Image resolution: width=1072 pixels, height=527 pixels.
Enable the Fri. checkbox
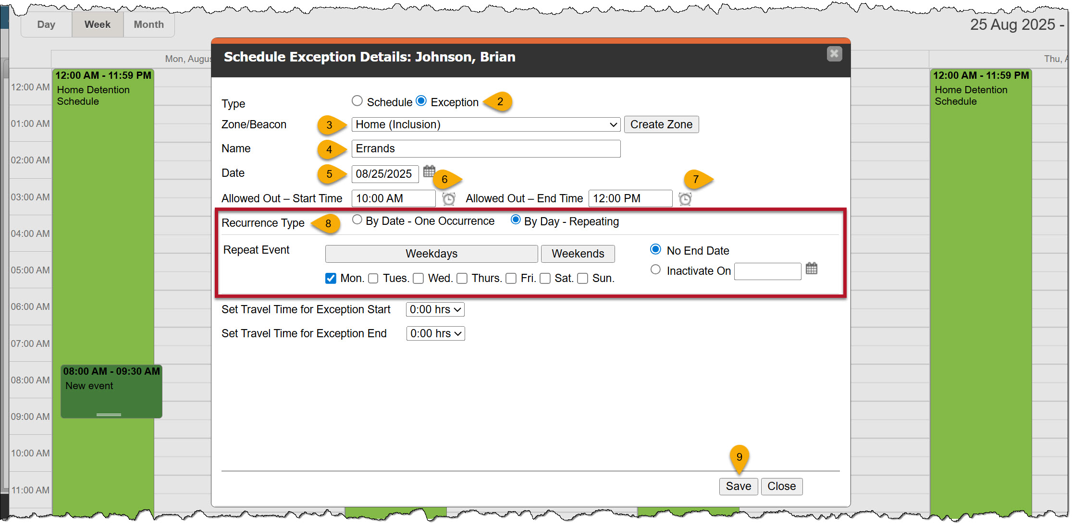pyautogui.click(x=511, y=279)
